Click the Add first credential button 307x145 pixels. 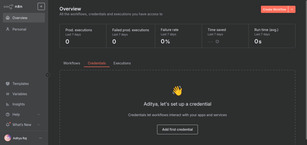[x=177, y=129]
